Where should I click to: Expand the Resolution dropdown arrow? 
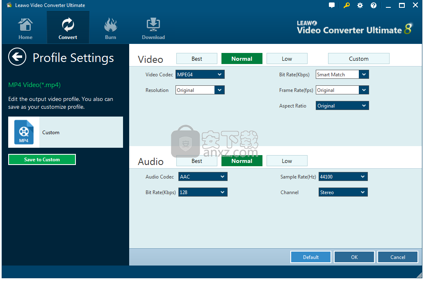tap(219, 90)
